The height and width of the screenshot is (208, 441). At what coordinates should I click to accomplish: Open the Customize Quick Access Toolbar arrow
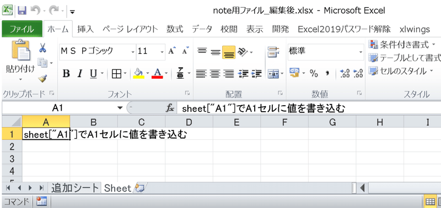pyautogui.click(x=72, y=12)
